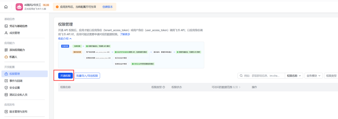Expand the 业务模块 filter dropdown

tap(313, 76)
